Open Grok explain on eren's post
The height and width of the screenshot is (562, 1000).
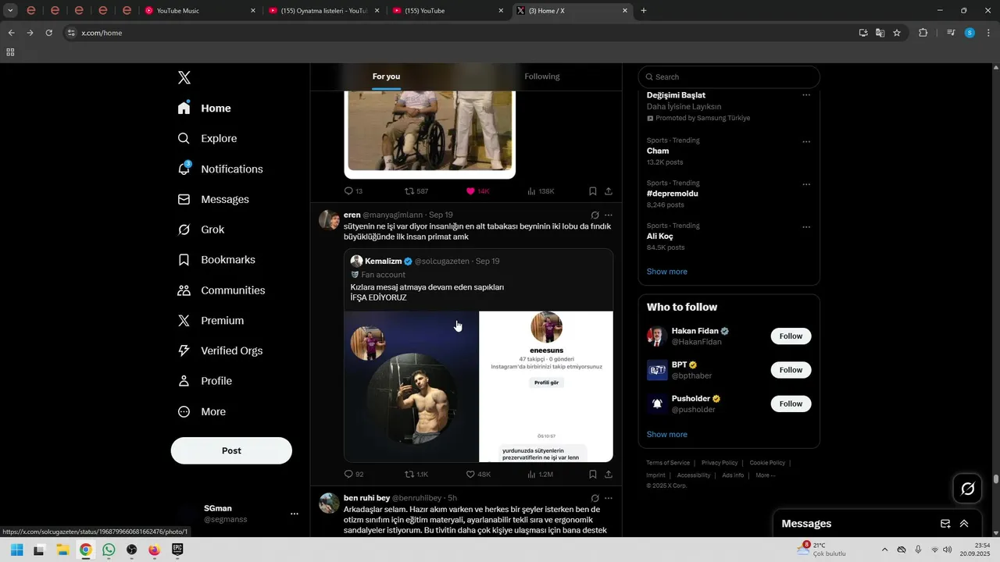[x=595, y=215]
